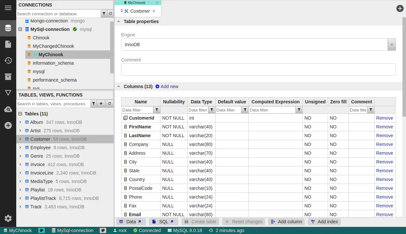Click the add table plus icon
The height and width of the screenshot is (234, 406).
click(101, 104)
